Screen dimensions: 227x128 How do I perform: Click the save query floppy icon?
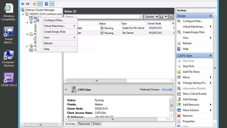[x=162, y=17]
